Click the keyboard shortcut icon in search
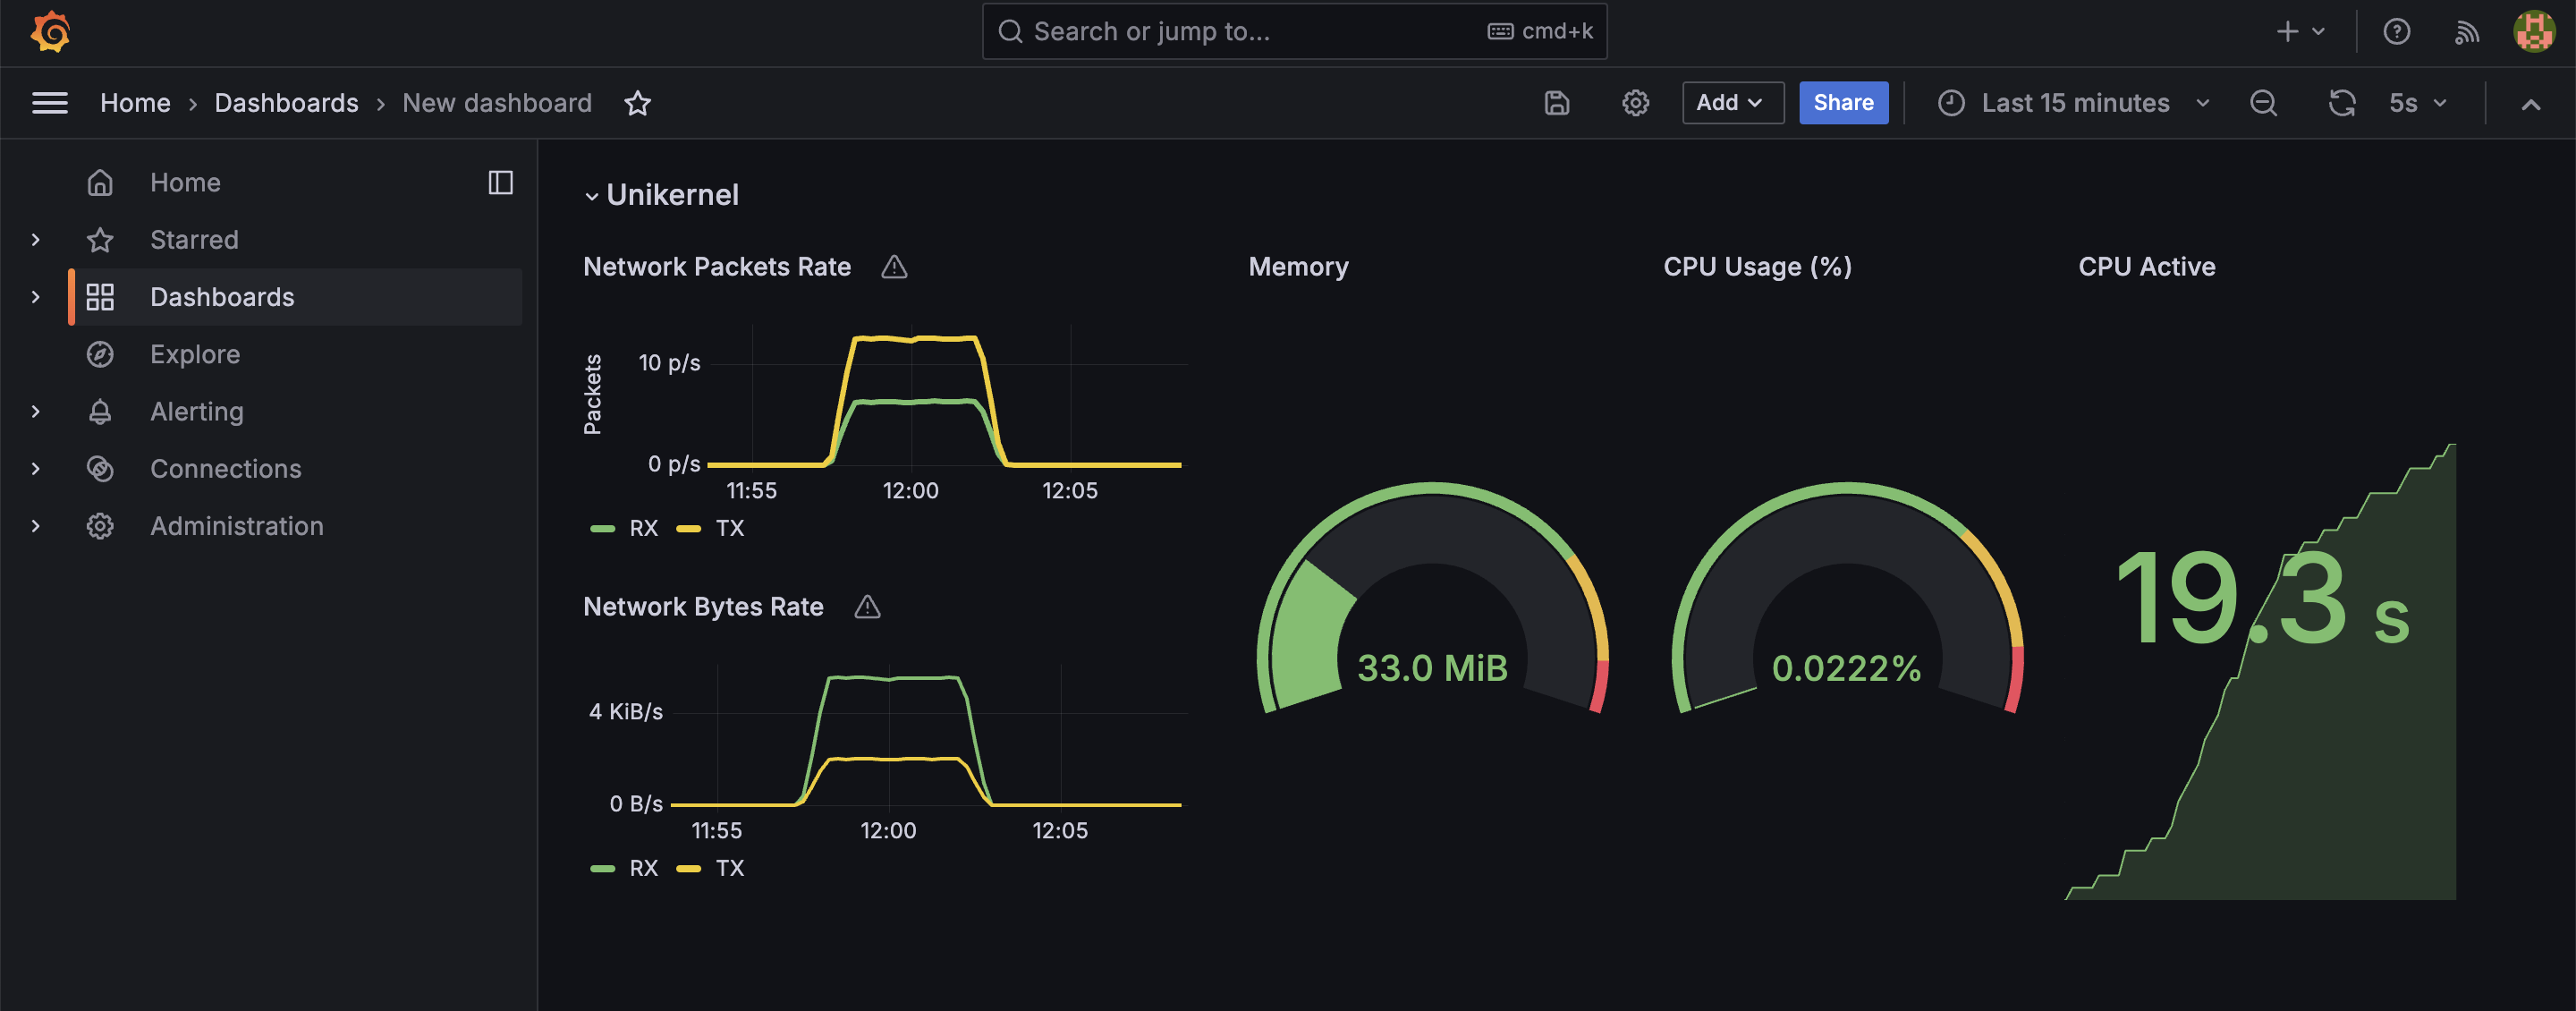Image resolution: width=2576 pixels, height=1011 pixels. pos(1500,32)
